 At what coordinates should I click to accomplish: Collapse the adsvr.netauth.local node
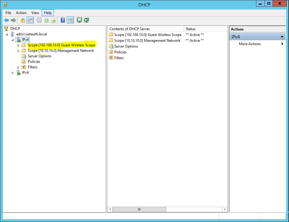coord(7,34)
